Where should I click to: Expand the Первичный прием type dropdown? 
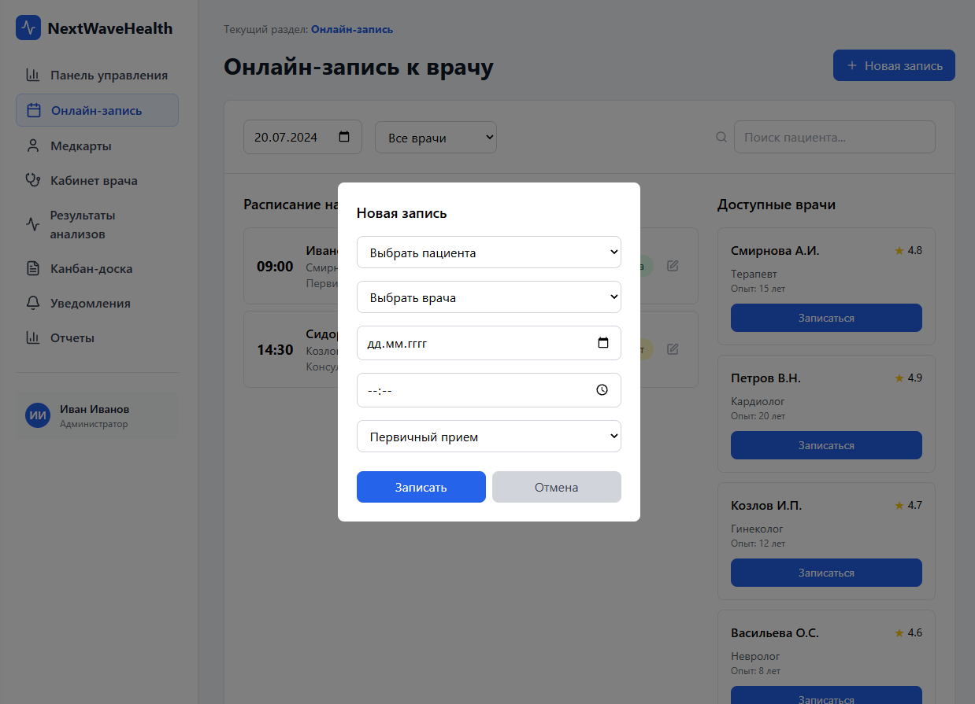[488, 437]
